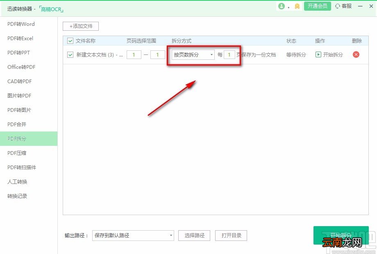Screen dimensions: 377x254
Task: Click the 删除 column header
Action: [x=357, y=41]
